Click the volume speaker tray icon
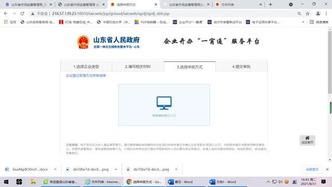Image resolution: width=332 pixels, height=187 pixels. pyautogui.click(x=280, y=182)
